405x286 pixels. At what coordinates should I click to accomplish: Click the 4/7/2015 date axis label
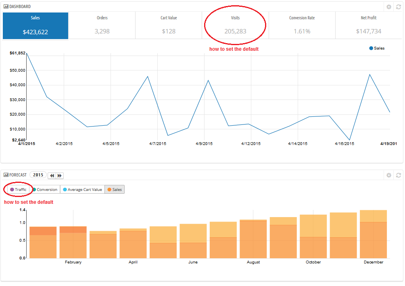(158, 144)
